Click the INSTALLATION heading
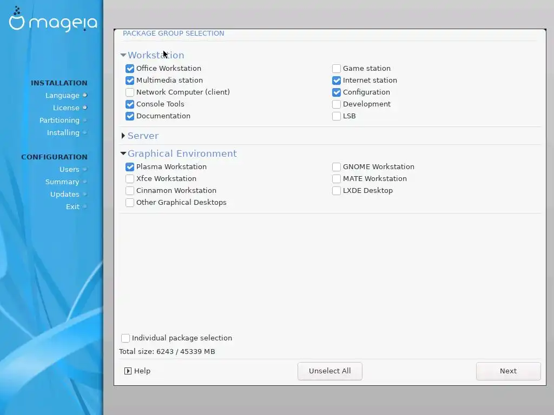 [59, 83]
